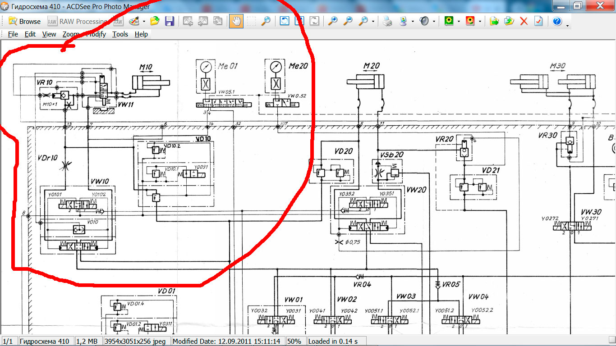
Task: Open the File menu
Action: click(13, 34)
